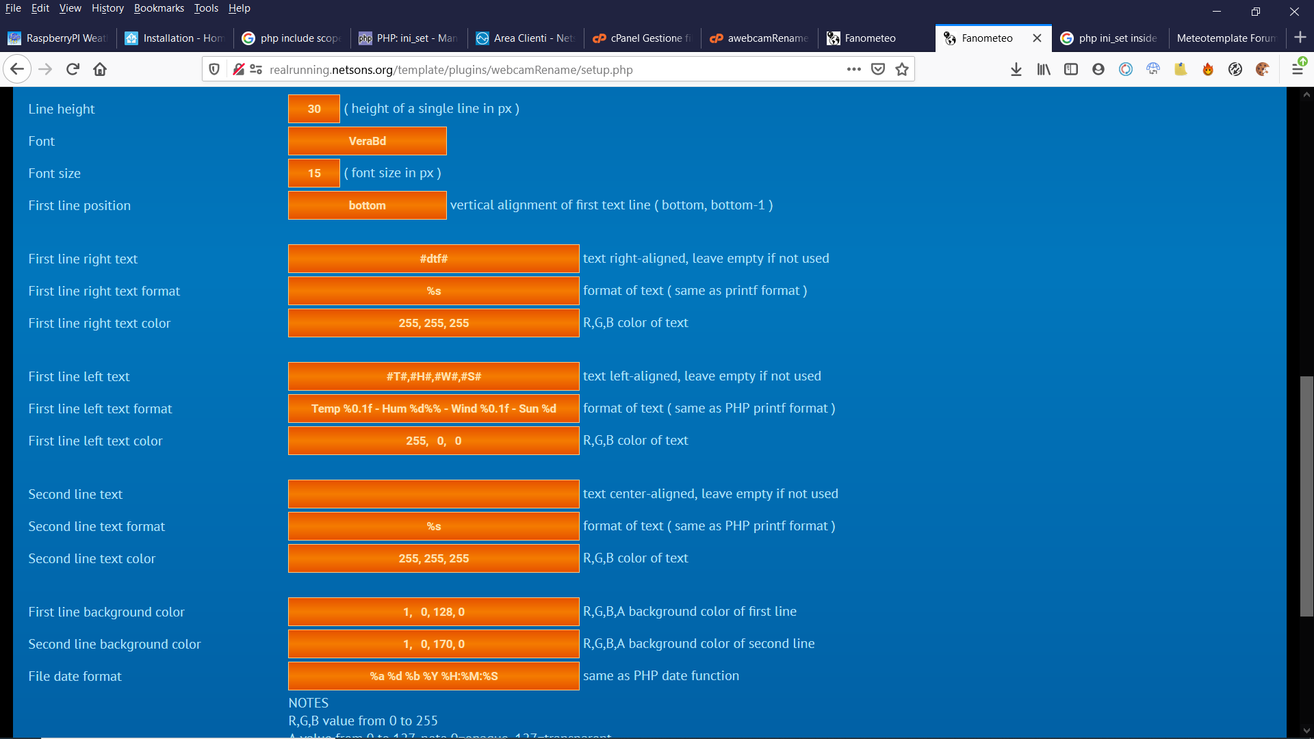
Task: Open page actions three-dots menu
Action: pyautogui.click(x=853, y=69)
